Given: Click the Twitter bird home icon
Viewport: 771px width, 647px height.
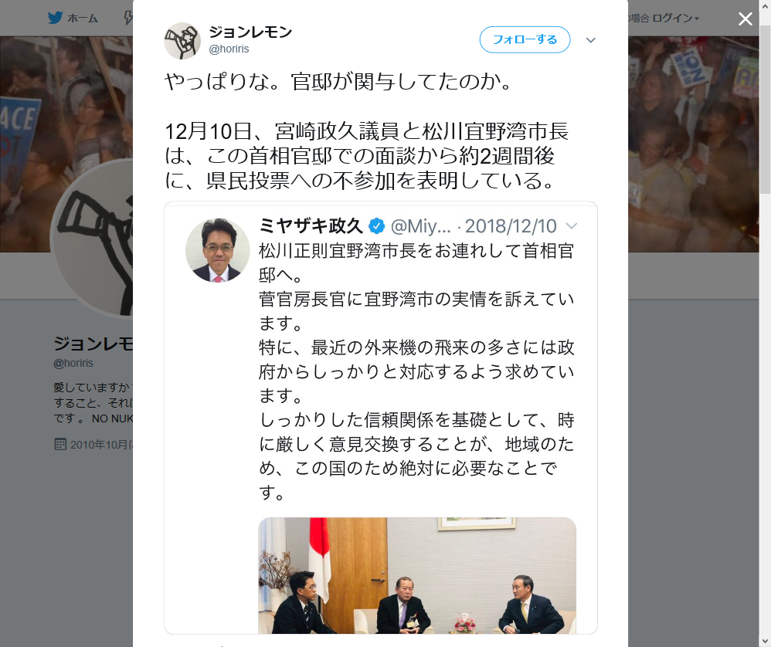Looking at the screenshot, I should click(x=55, y=19).
